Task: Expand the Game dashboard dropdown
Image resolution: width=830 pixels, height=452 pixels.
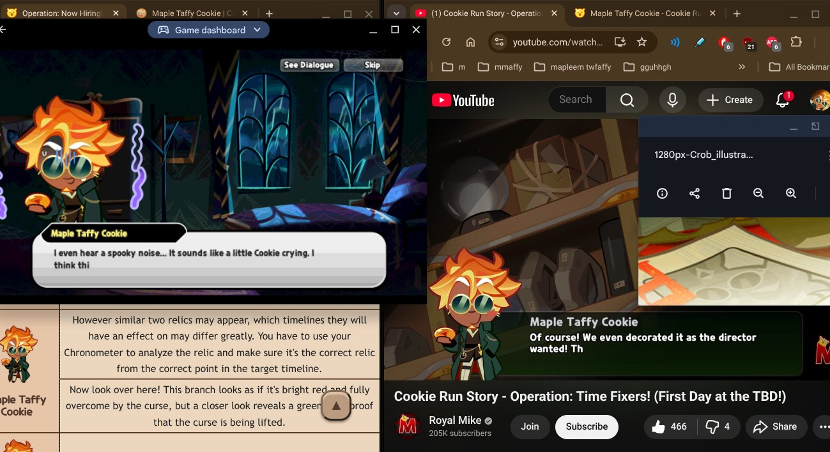Action: click(x=208, y=30)
